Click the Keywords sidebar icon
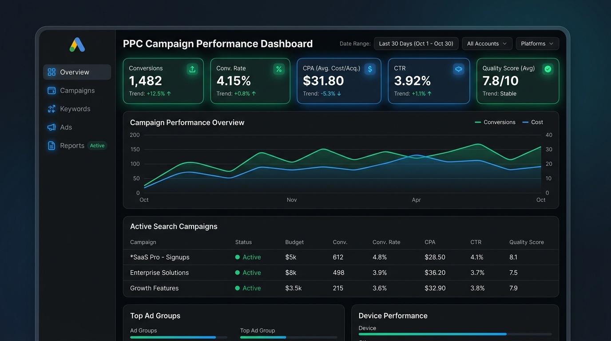Image resolution: width=611 pixels, height=341 pixels. click(52, 109)
